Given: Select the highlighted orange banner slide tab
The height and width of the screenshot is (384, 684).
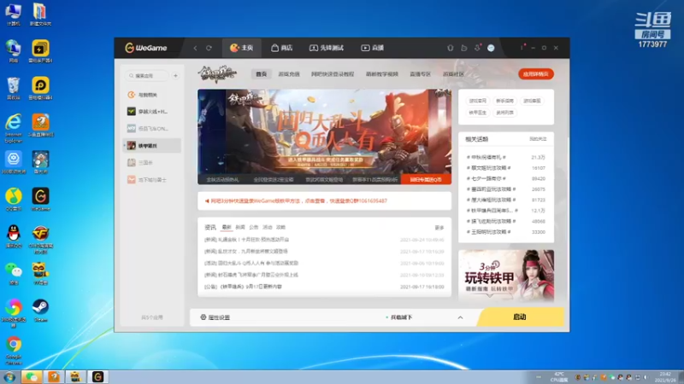Looking at the screenshot, I should point(426,179).
